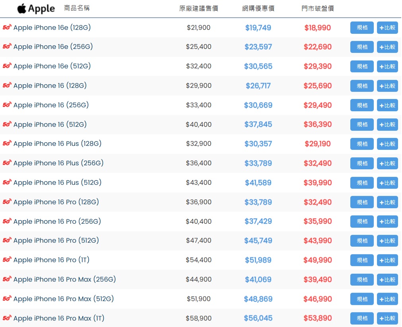402x327 pixels.
Task: Click +比較 for iPhone 16 Plus (512G)
Action: [387, 183]
